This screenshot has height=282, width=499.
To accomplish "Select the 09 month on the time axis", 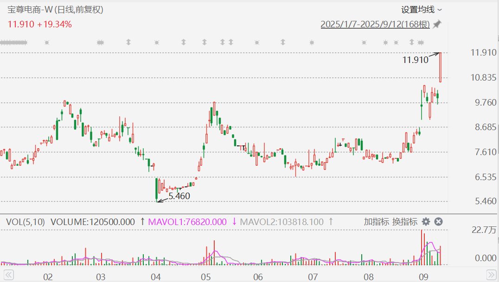I will 423,277.
